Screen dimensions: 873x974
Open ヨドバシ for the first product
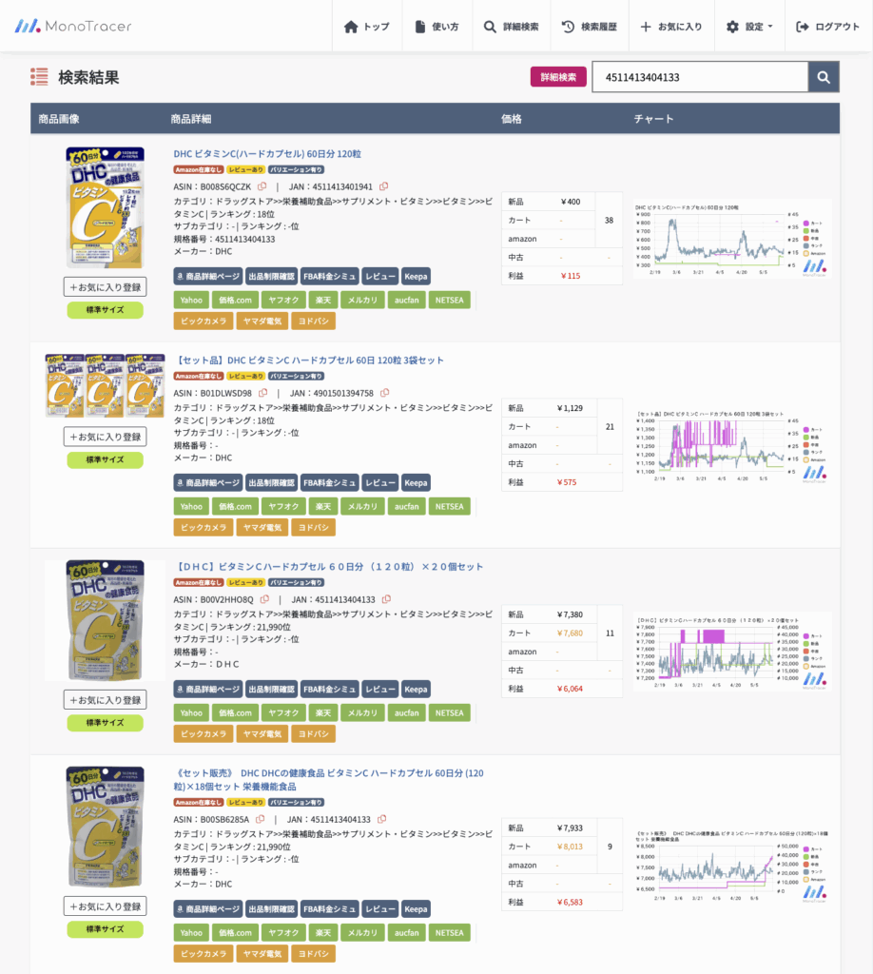pyautogui.click(x=313, y=321)
